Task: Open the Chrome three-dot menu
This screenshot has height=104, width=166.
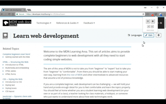Action: pos(164,14)
